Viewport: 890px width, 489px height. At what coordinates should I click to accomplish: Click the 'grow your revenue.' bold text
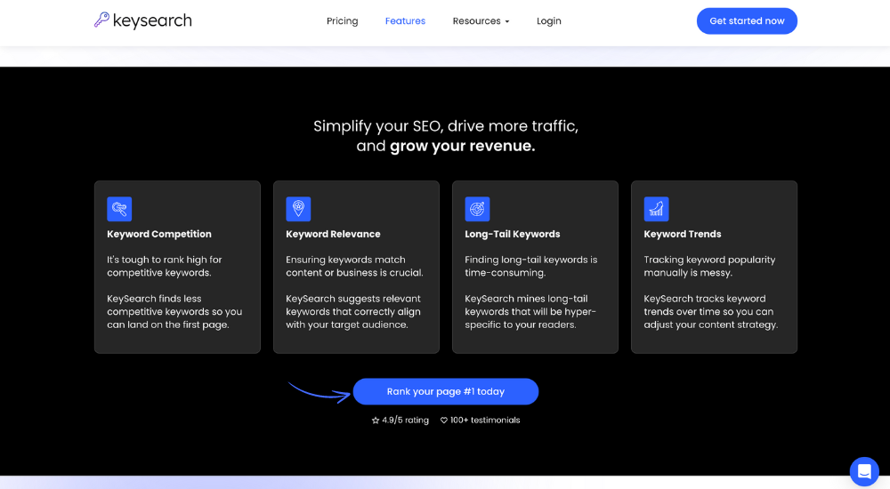[463, 146]
